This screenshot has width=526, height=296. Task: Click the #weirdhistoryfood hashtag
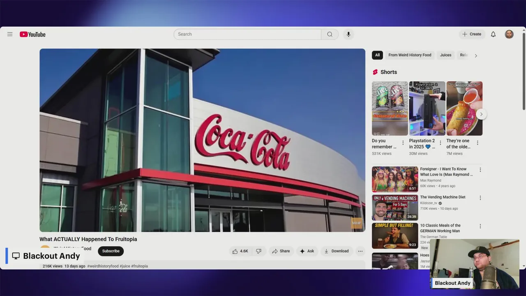tap(103, 266)
